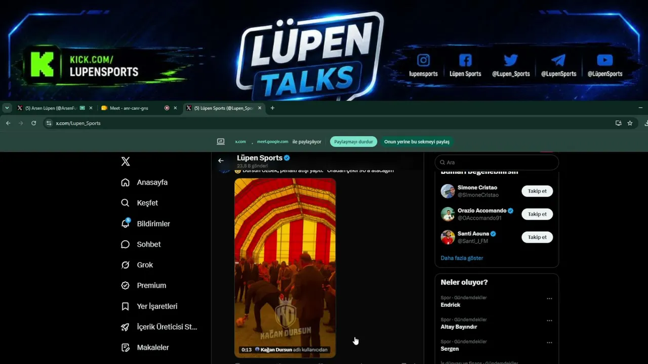Click the Daha fazla göster link
The width and height of the screenshot is (648, 364).
[x=462, y=258]
